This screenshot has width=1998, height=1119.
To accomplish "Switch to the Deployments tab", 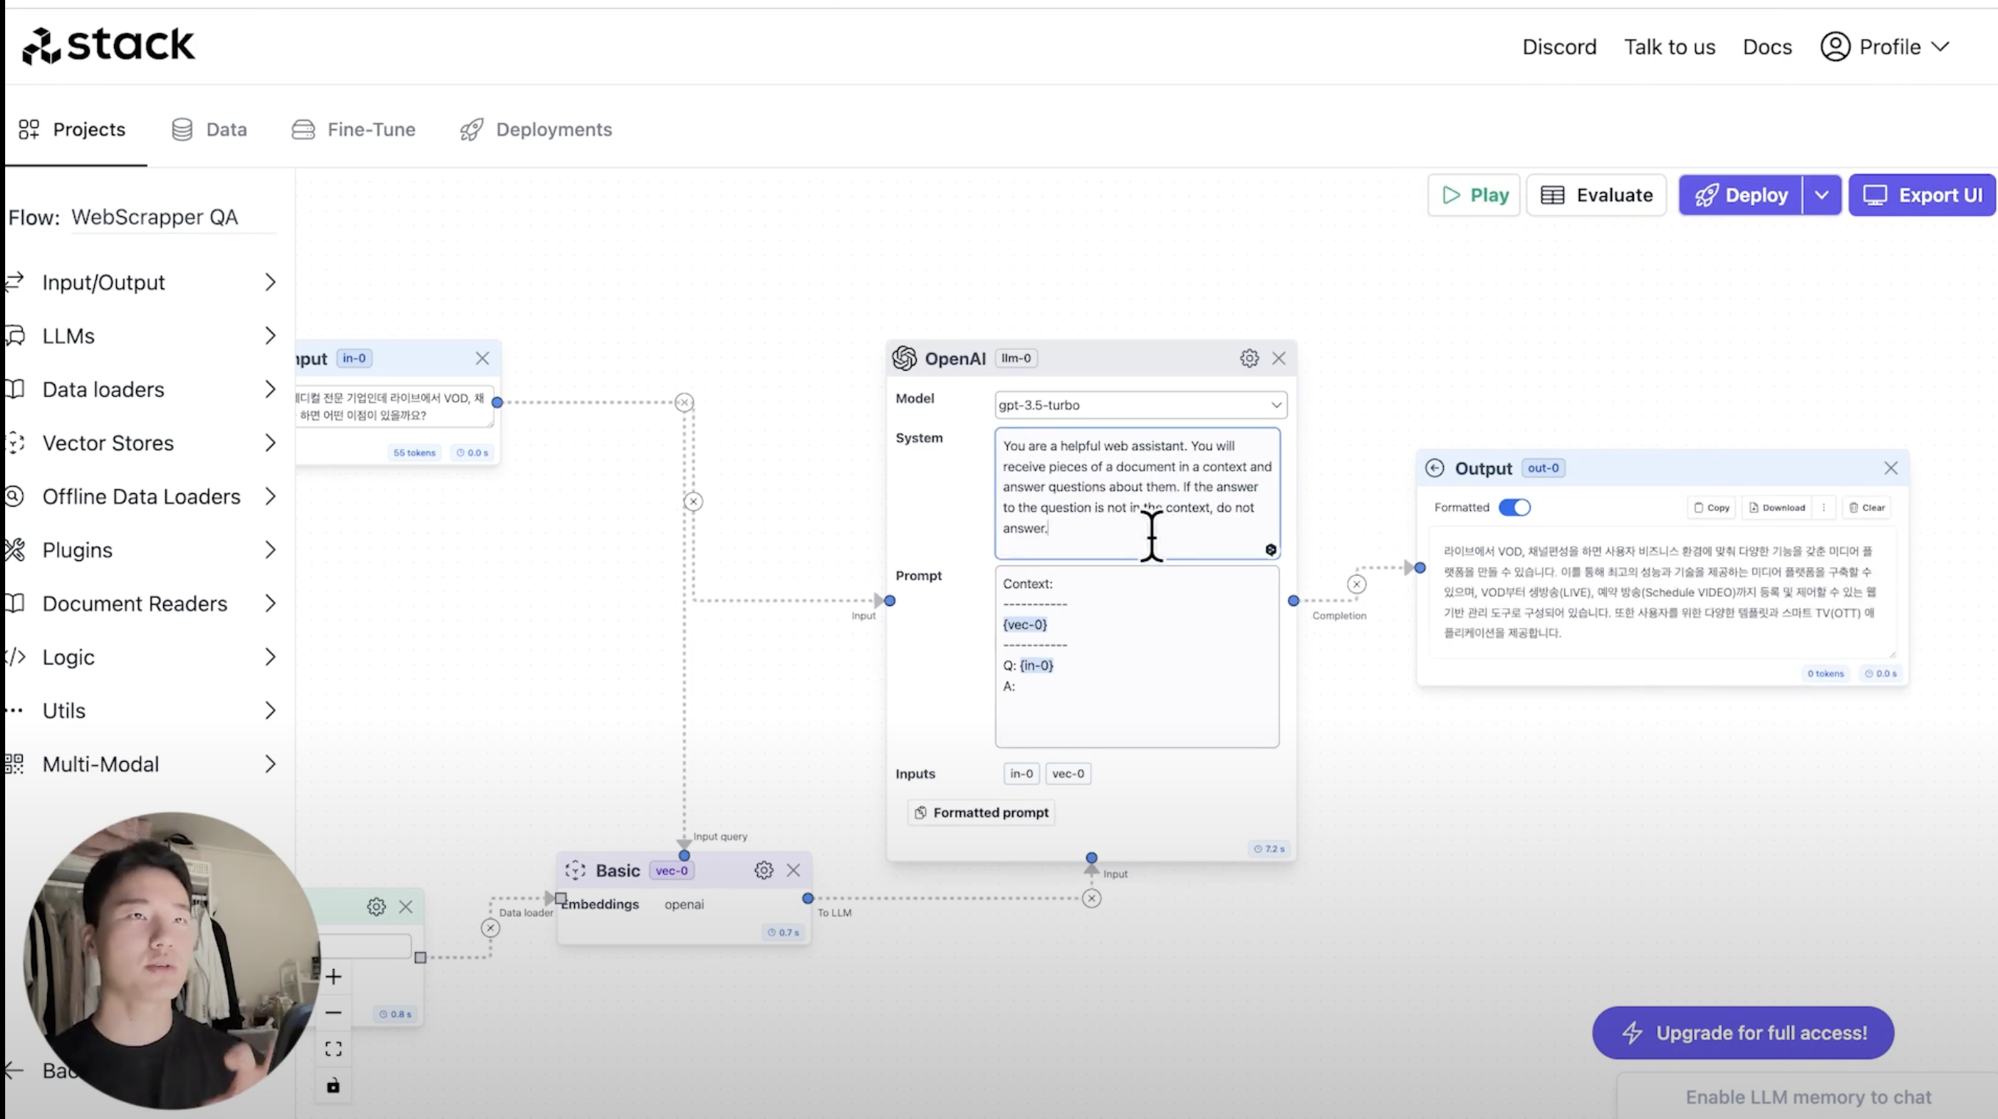I will pyautogui.click(x=536, y=129).
